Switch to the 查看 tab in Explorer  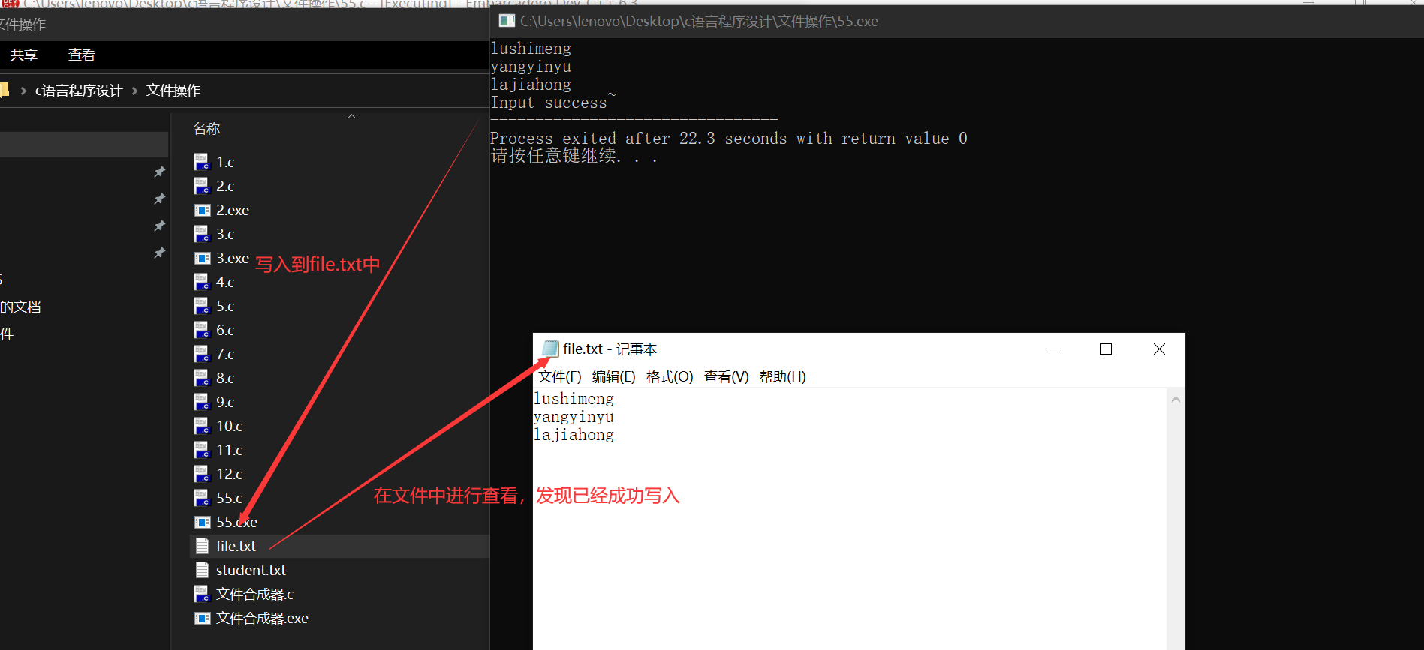pos(82,55)
